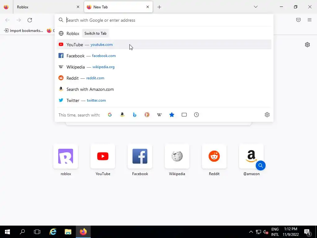Open the Windows Start menu

tap(7, 232)
